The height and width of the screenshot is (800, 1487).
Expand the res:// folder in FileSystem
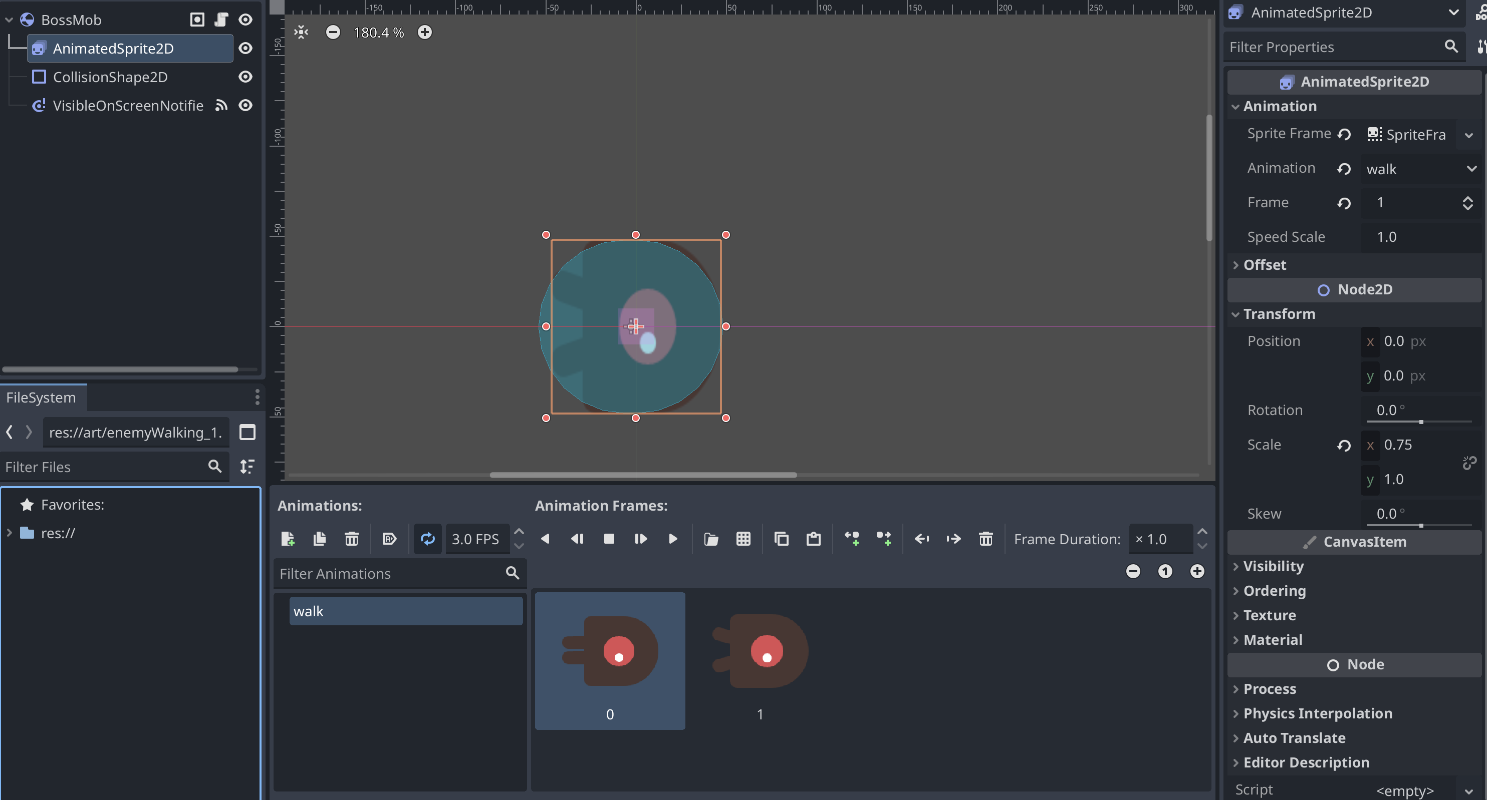9,533
